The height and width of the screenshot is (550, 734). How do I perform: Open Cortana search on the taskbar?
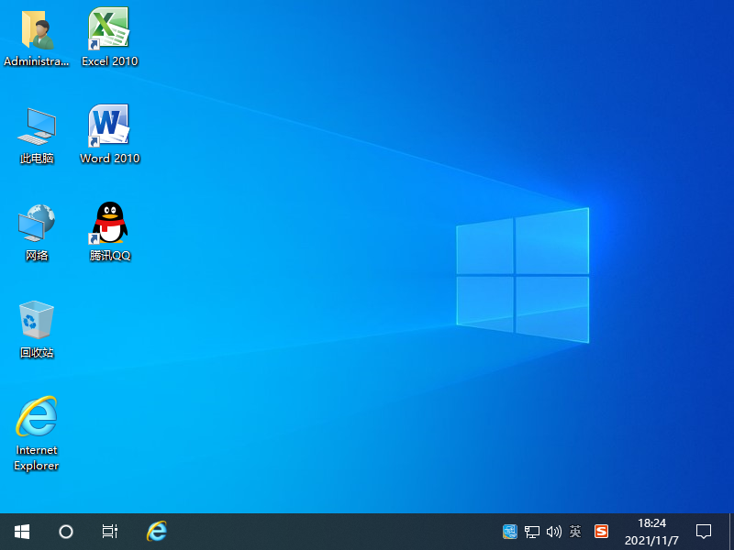(65, 531)
